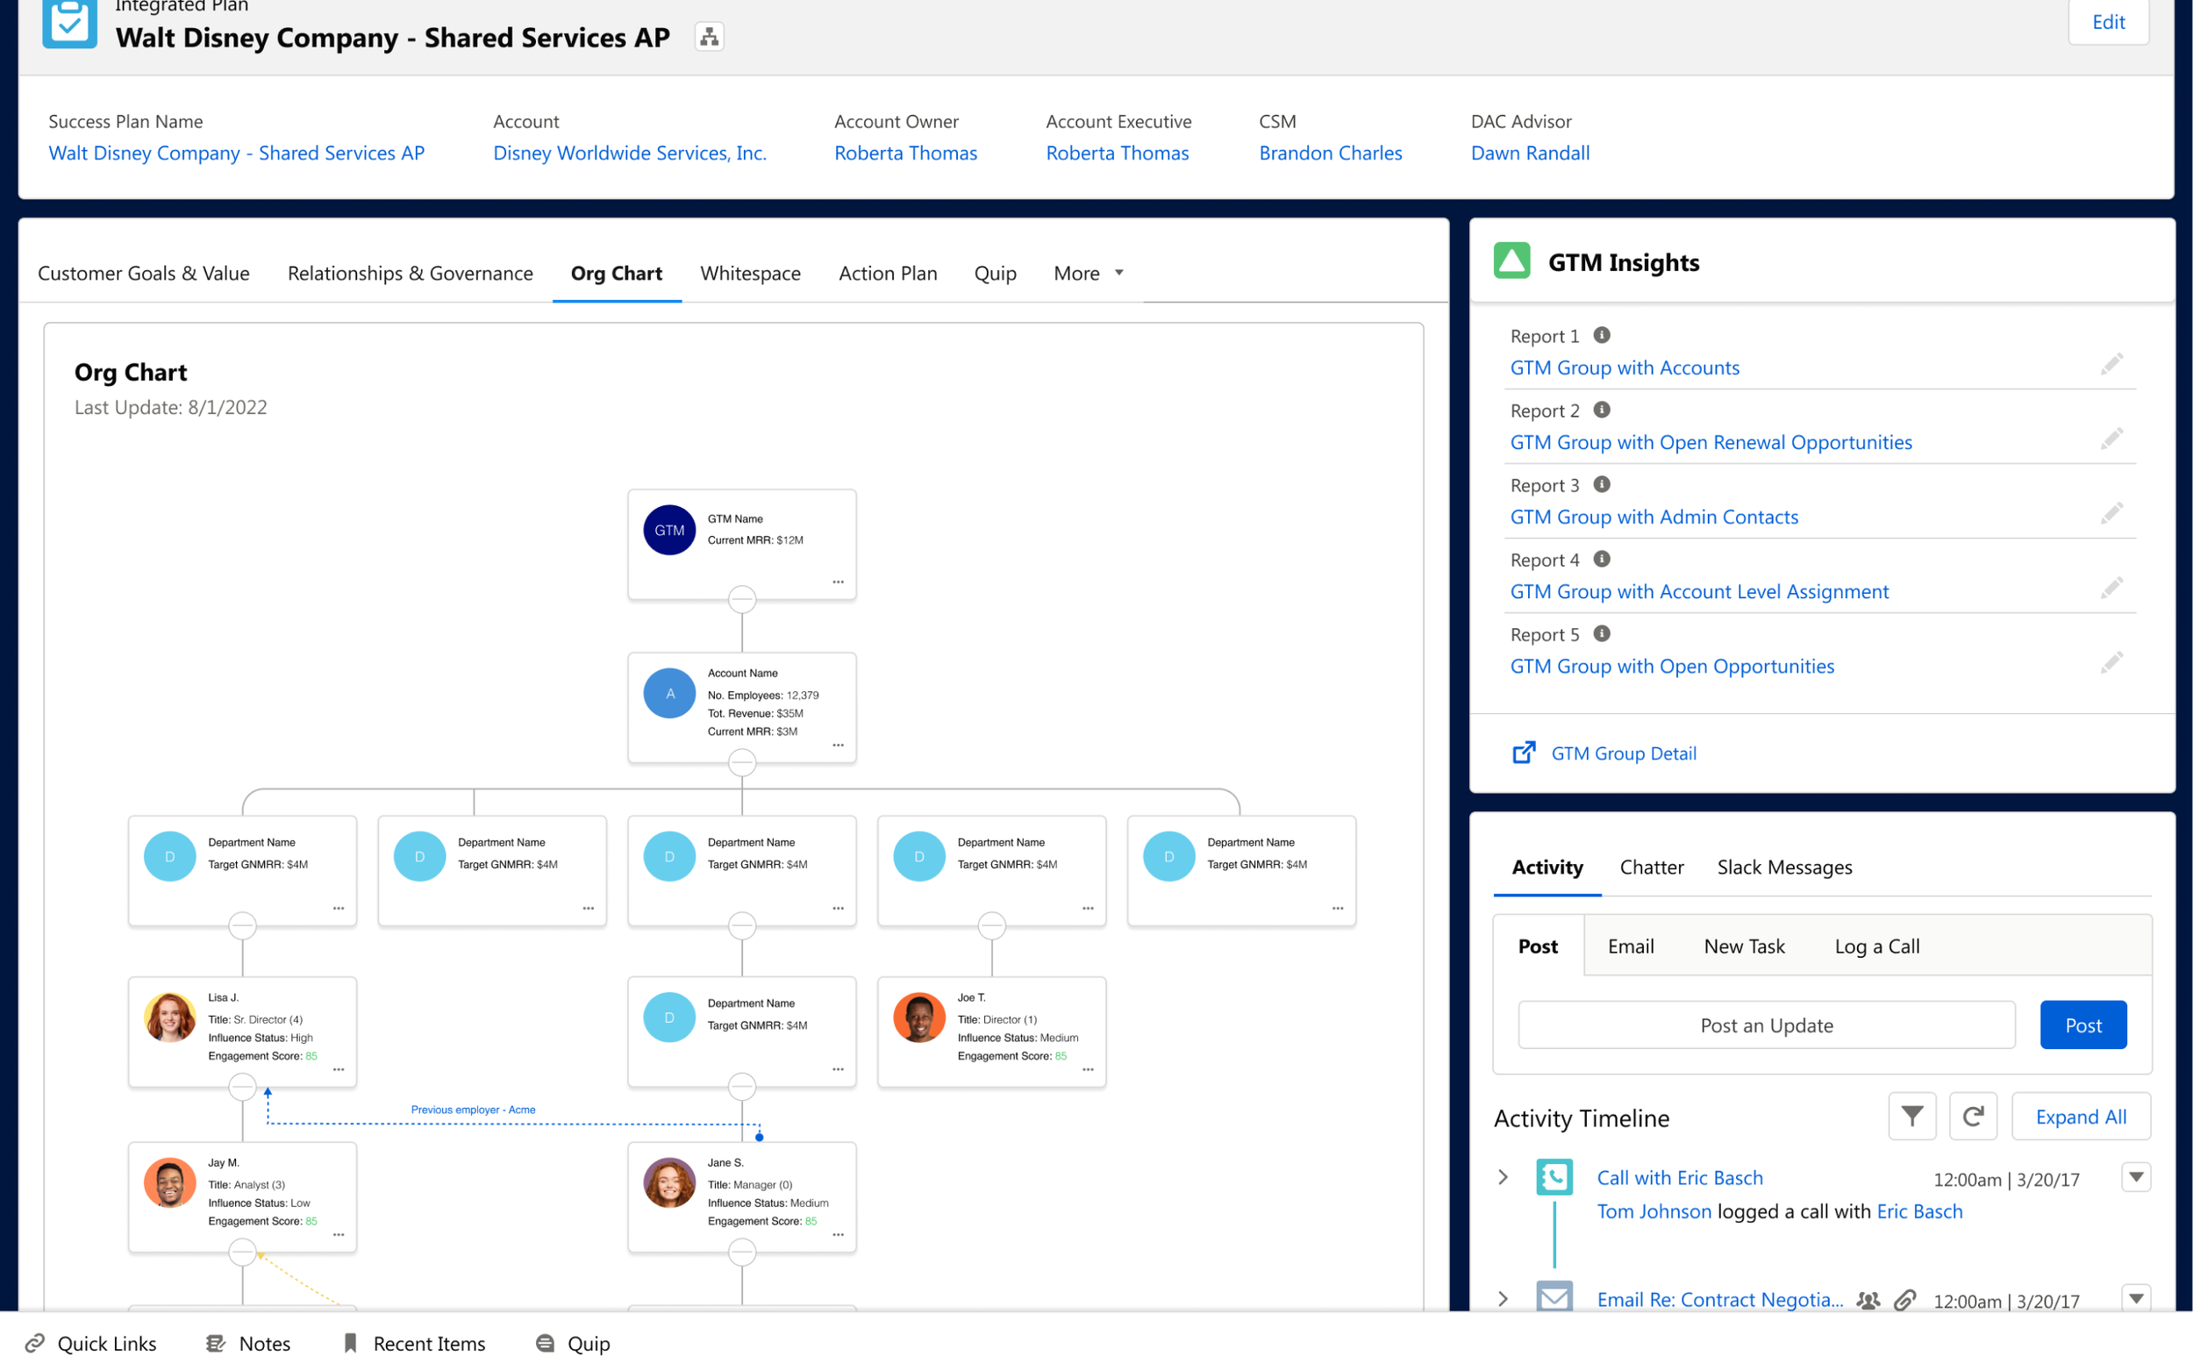Filter the Activity Timeline with funnel icon
Screen dimensions: 2193x1371
(x=1912, y=1117)
